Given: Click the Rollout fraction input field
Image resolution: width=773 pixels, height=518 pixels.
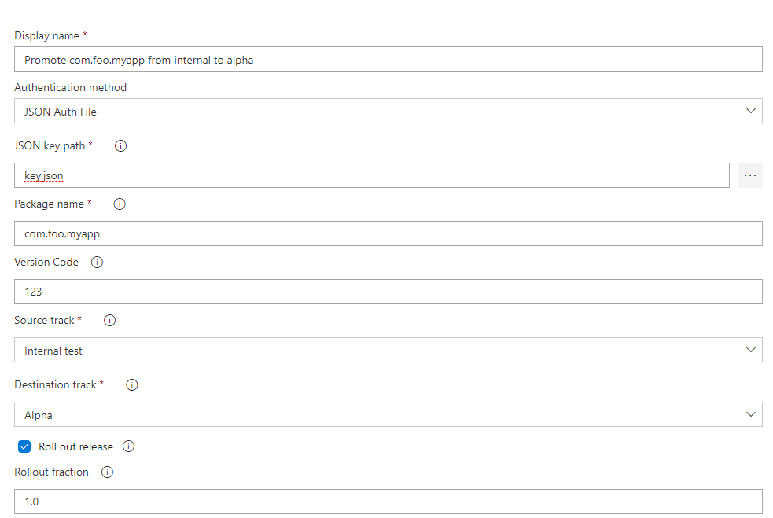Looking at the screenshot, I should 388,501.
